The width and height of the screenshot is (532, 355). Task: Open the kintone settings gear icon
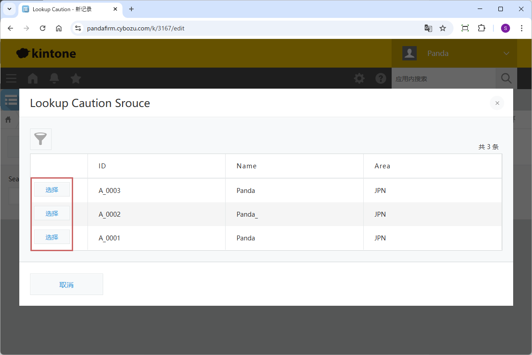[x=359, y=79]
